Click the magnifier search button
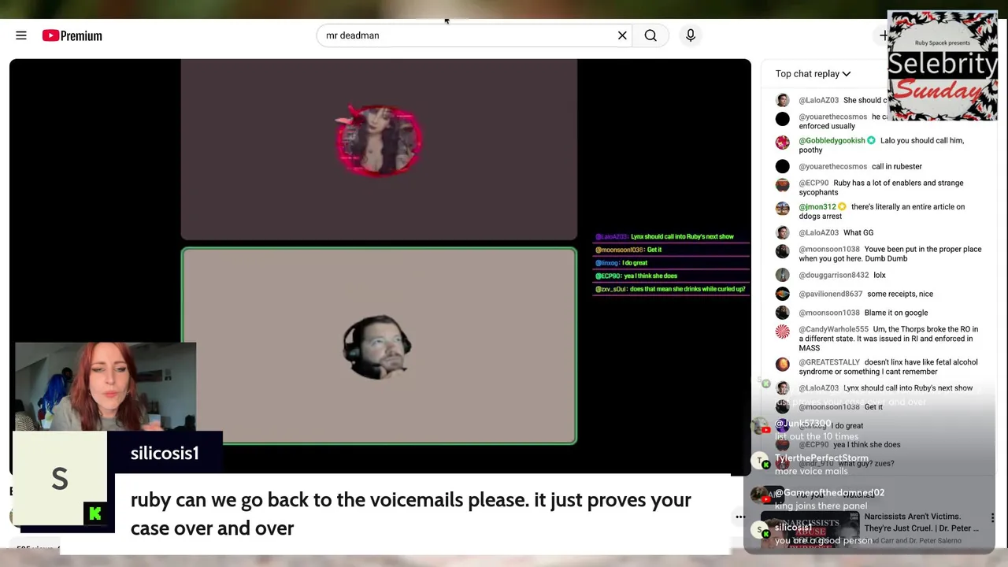 650,35
